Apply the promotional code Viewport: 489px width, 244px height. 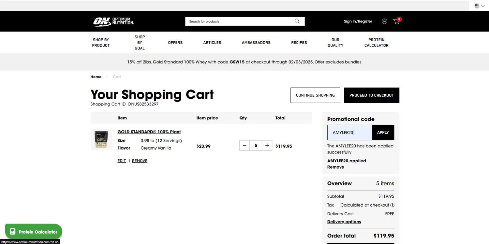(383, 132)
